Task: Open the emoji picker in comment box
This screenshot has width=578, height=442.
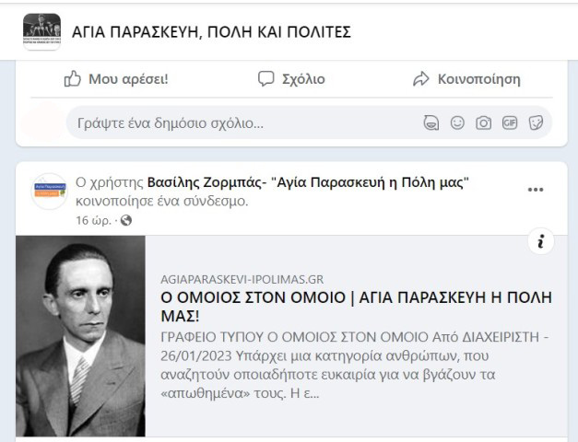Action: (x=457, y=122)
